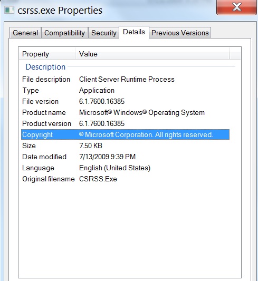This screenshot has height=281, width=258.
Task: Open the Compatibility tab
Action: (x=64, y=33)
